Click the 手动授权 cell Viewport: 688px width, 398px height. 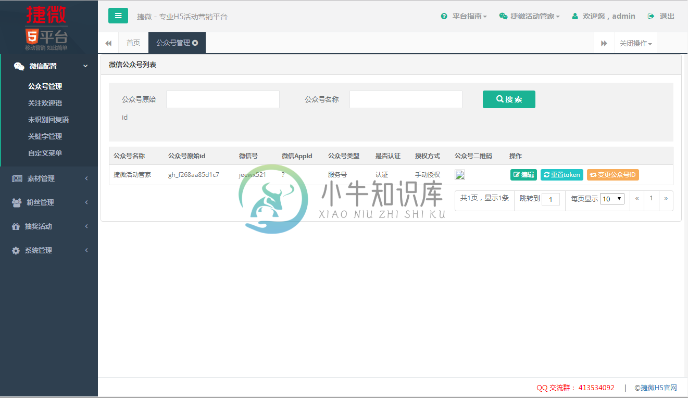[428, 175]
